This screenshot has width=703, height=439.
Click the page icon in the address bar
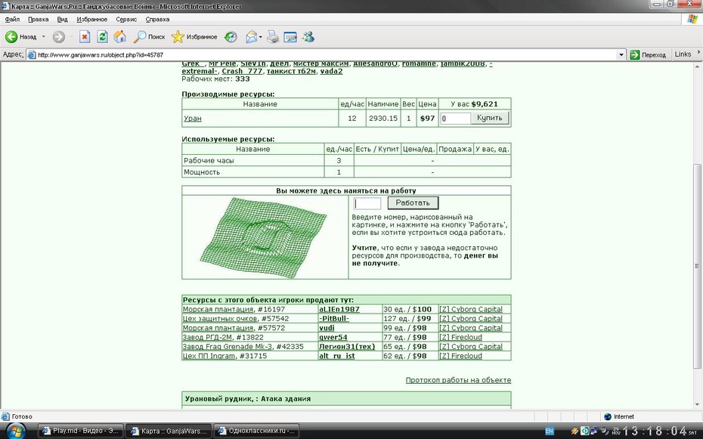[32, 54]
